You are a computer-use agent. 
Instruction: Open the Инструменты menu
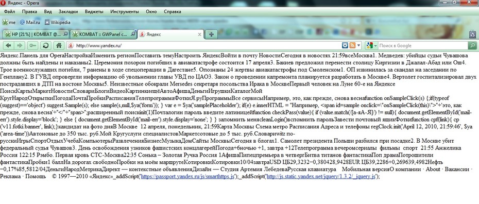(125, 12)
